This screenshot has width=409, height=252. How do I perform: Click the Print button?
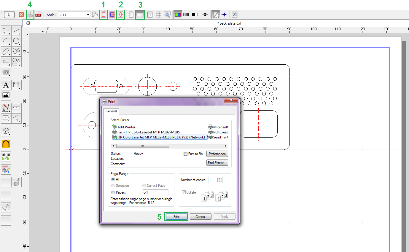pos(176,217)
